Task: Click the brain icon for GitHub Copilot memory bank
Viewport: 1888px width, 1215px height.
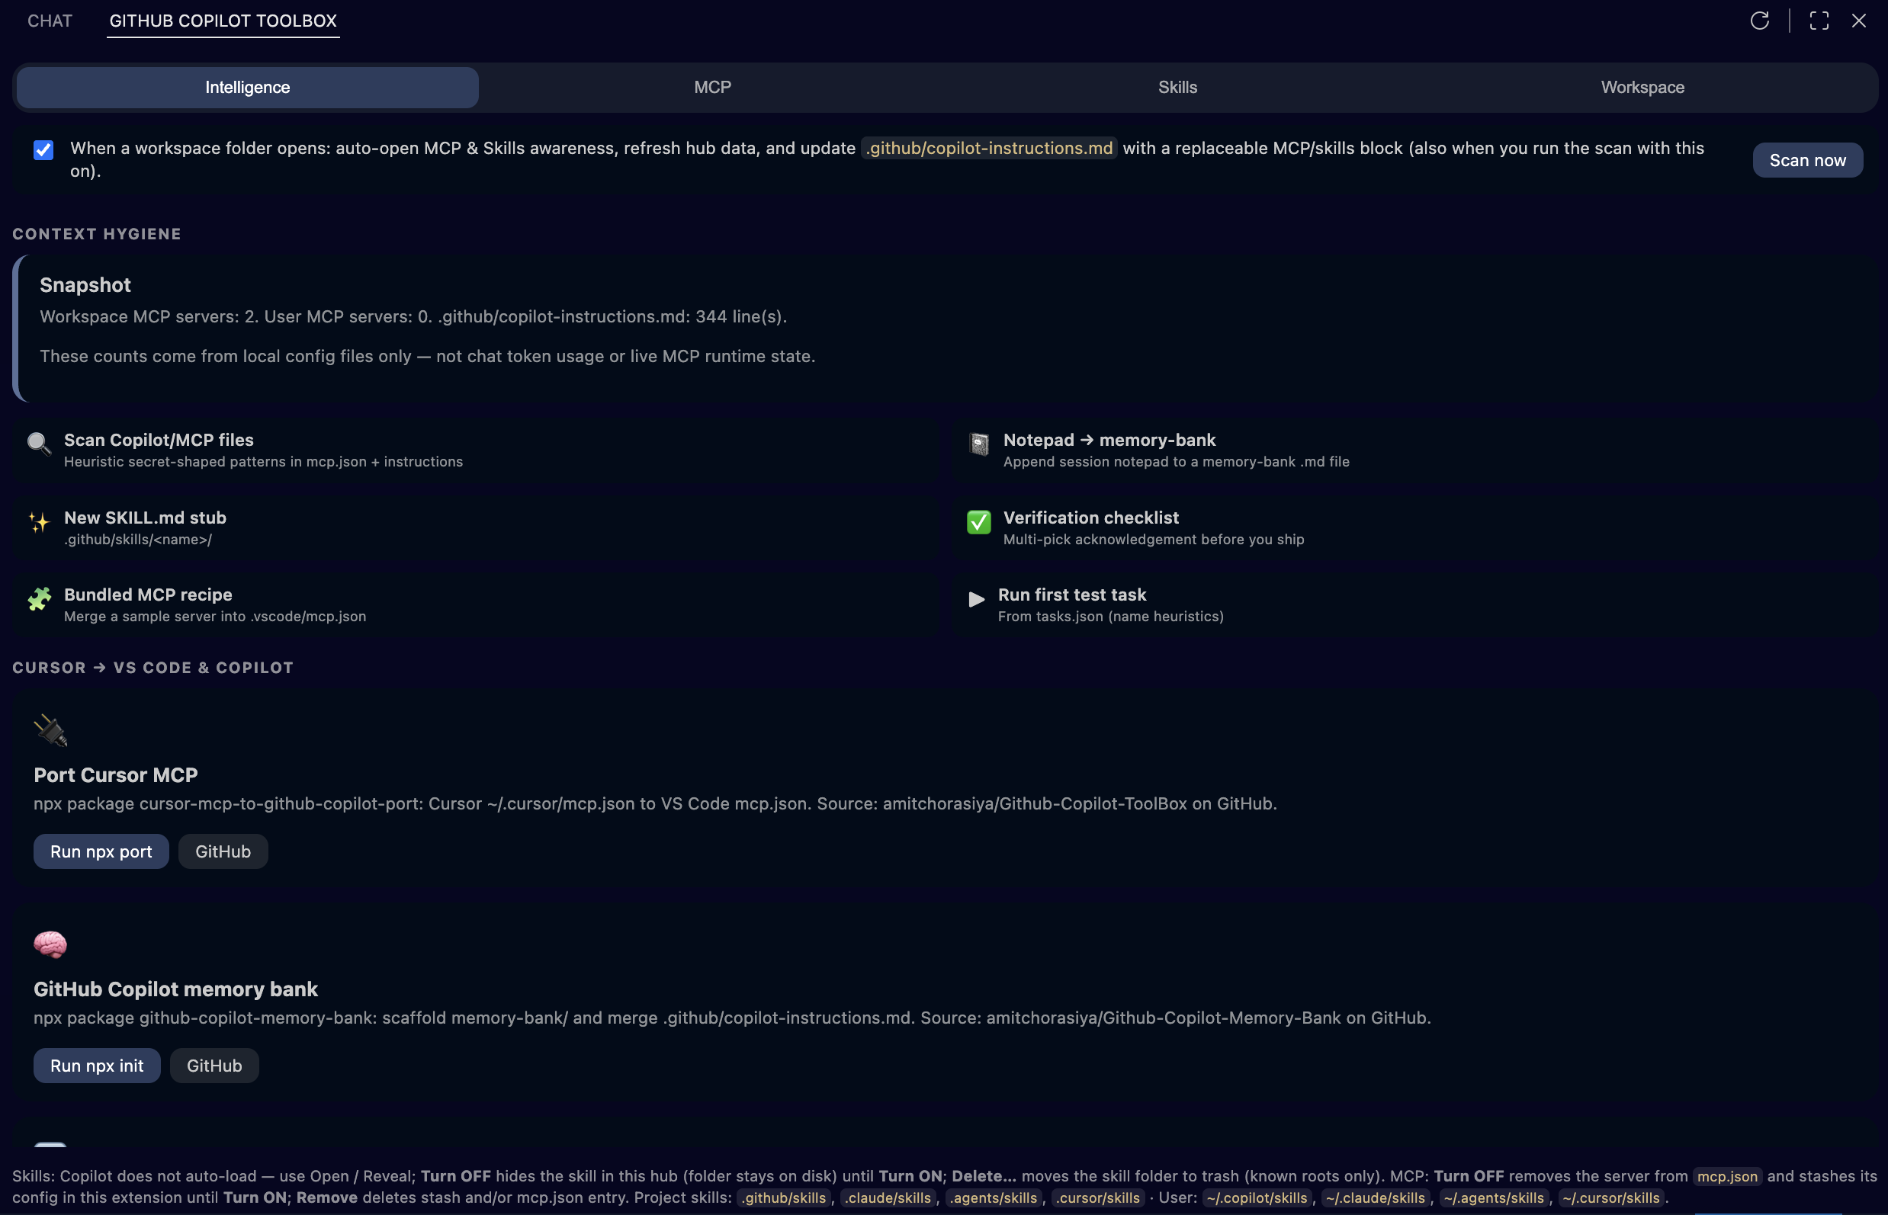Action: [50, 944]
